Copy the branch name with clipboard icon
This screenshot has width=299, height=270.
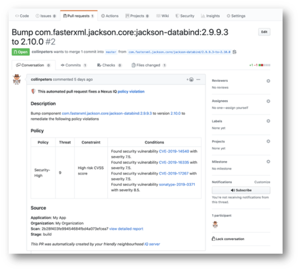click(x=234, y=52)
